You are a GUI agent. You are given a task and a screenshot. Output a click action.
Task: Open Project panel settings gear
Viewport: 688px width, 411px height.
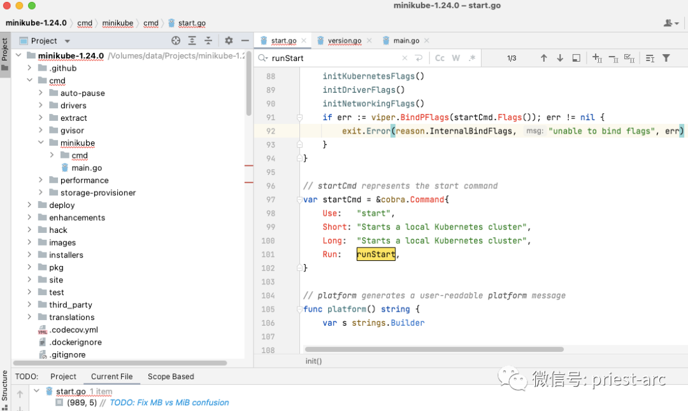[x=229, y=41]
